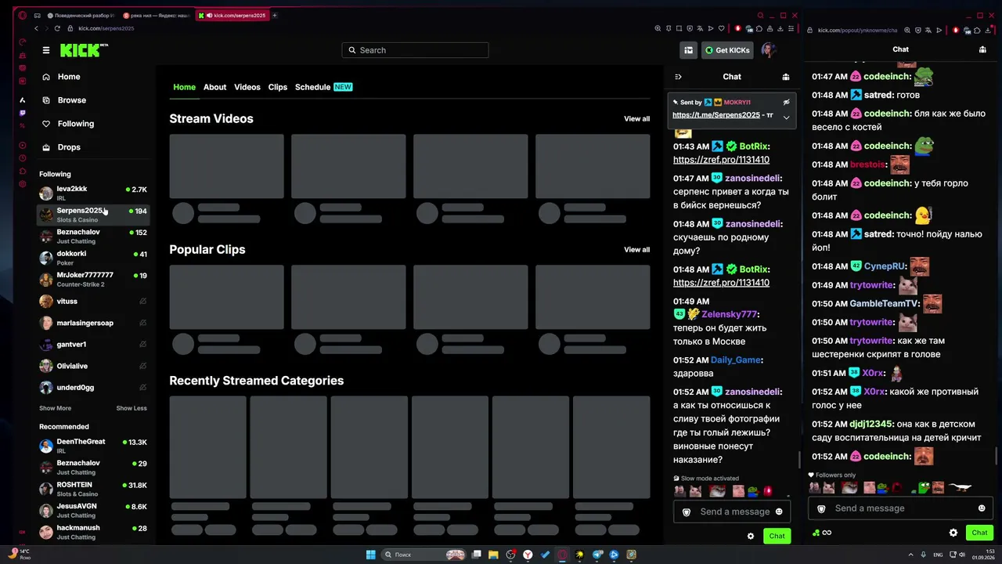The height and width of the screenshot is (564, 1002).
Task: Open Telegram from the taskbar
Action: [x=597, y=555]
